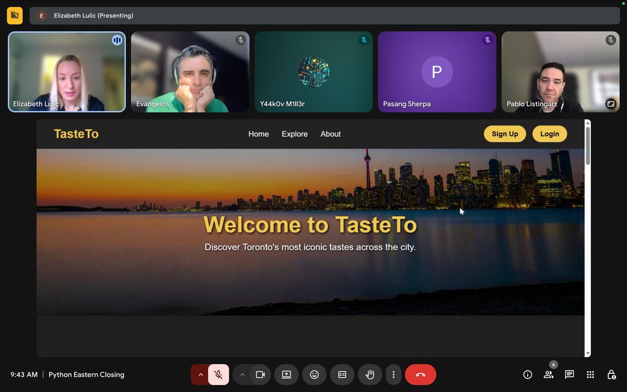This screenshot has height=392, width=627.
Task: Click the present screen button
Action: coord(286,374)
